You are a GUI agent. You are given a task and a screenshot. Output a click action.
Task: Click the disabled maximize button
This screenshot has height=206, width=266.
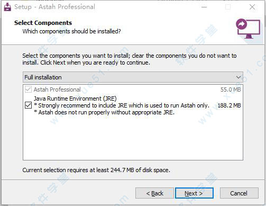(x=228, y=7)
